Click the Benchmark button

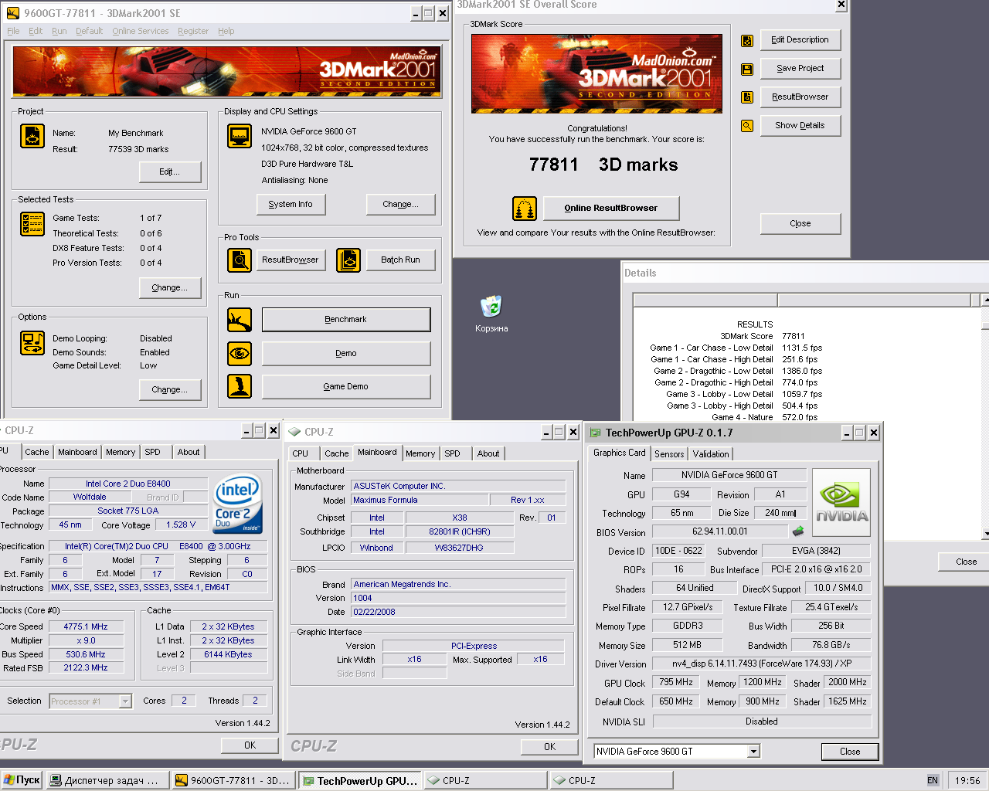click(346, 320)
